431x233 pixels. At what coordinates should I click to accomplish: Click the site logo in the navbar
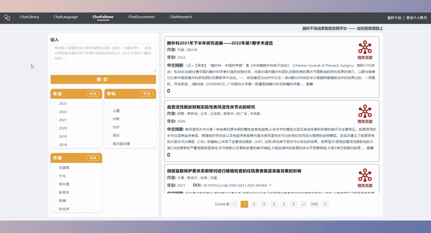click(7, 17)
